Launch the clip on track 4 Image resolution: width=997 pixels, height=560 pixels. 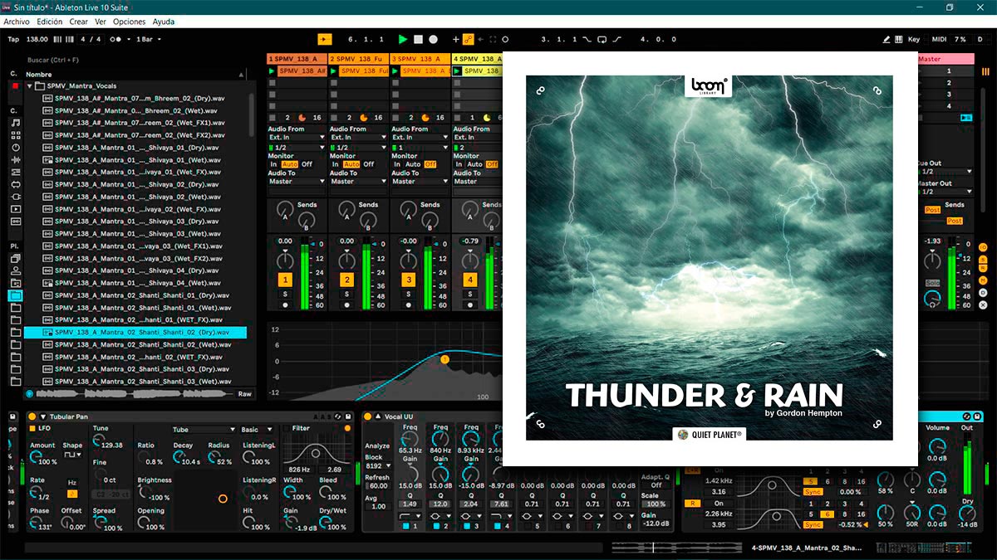(x=457, y=71)
